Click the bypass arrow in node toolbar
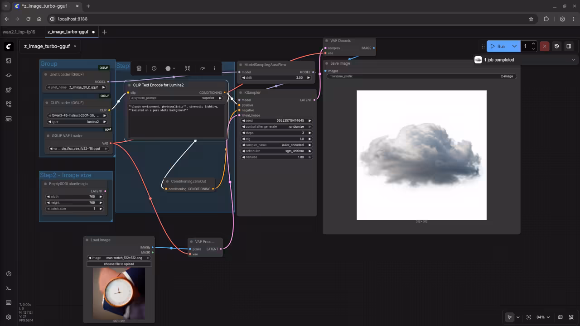This screenshot has height=326, width=580. pos(202,68)
